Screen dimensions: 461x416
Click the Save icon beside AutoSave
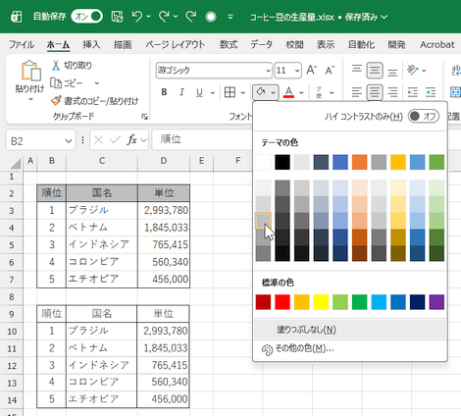click(117, 17)
